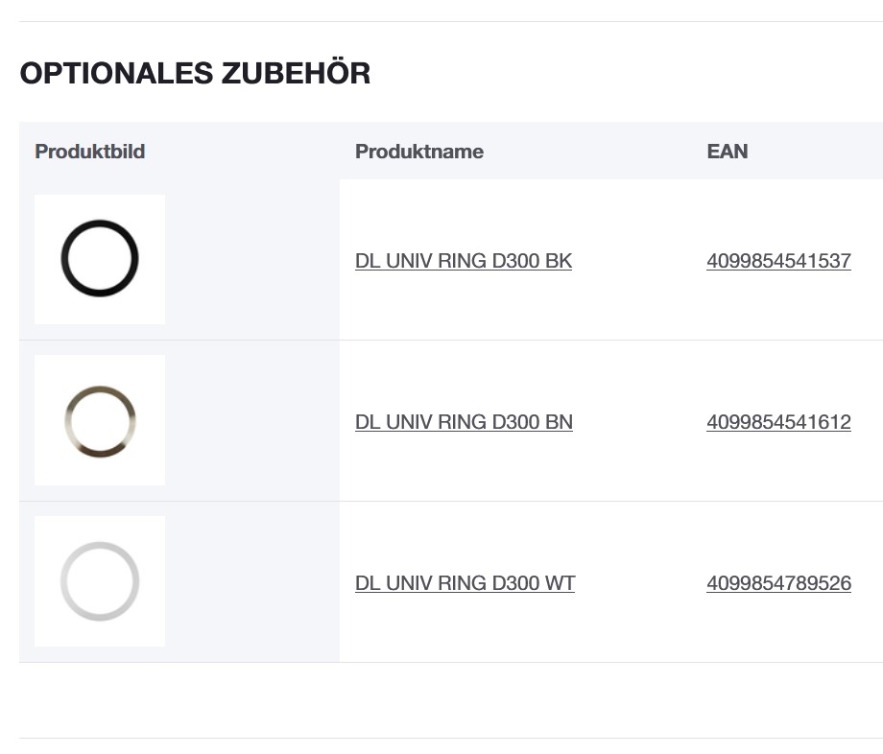883x754 pixels.
Task: Click the header row space between Produktname and EAN
Action: [595, 152]
